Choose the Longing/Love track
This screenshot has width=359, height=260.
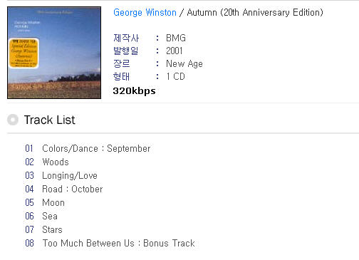(x=70, y=176)
